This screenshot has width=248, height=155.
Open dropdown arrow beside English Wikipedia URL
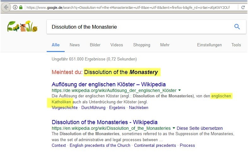[174, 128]
